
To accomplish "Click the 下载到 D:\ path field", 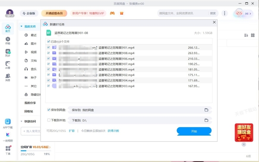I will [140, 120].
